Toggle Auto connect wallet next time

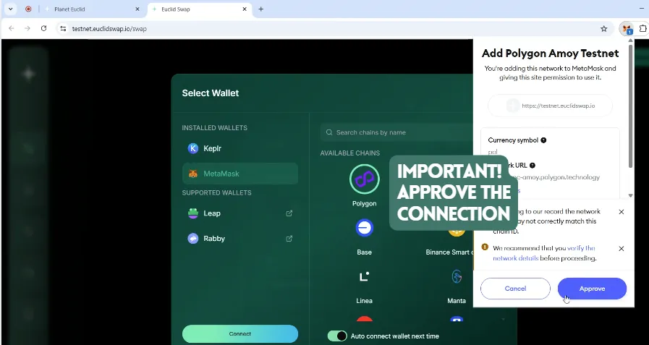[x=337, y=336]
